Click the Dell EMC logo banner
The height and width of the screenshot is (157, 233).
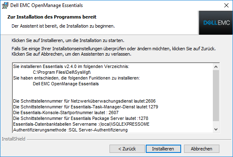[x=216, y=23]
